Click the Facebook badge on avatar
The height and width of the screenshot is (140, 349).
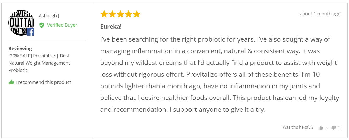tap(30, 32)
